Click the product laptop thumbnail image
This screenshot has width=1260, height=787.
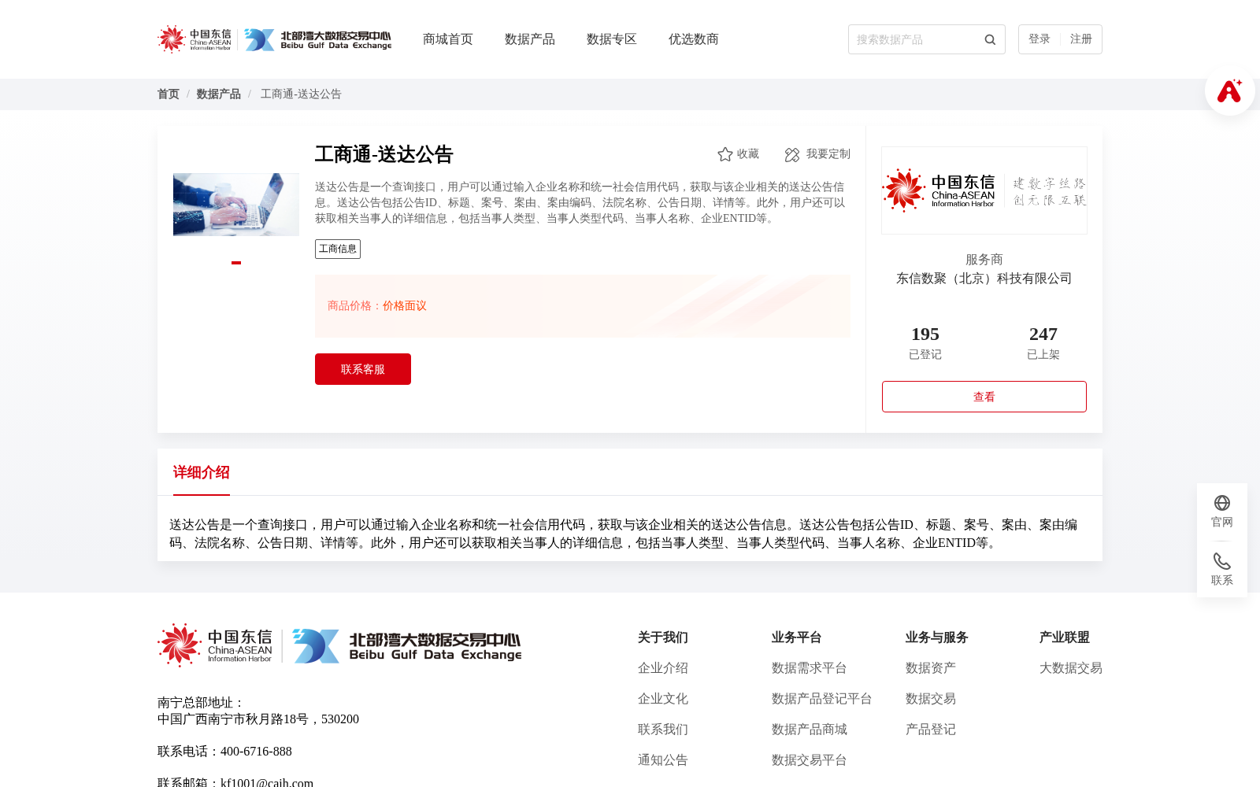[236, 205]
